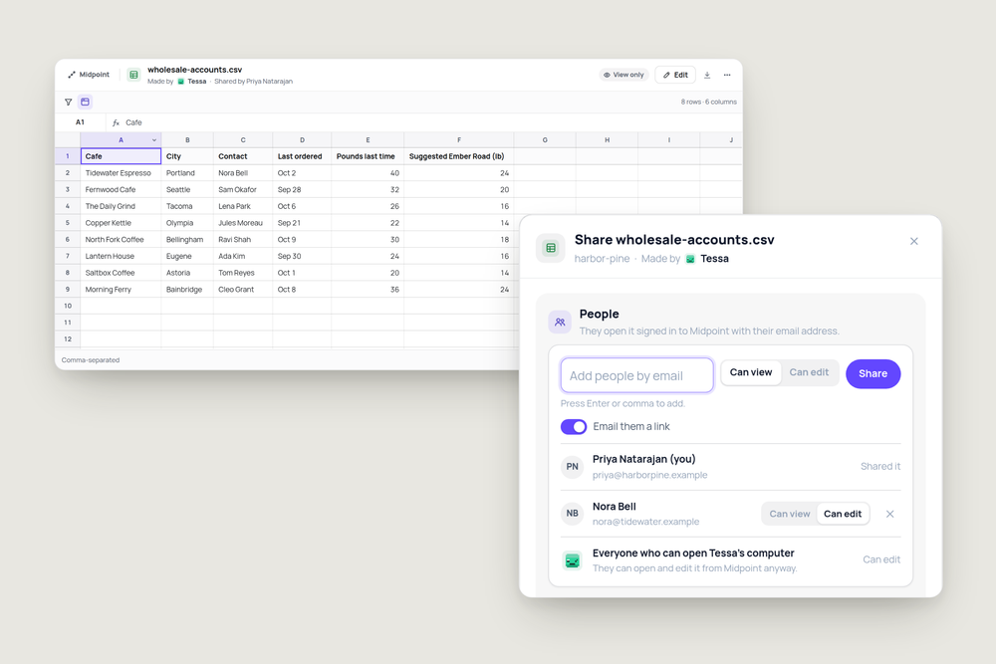Click the Lena Park contact cell
This screenshot has width=996, height=664.
point(243,206)
